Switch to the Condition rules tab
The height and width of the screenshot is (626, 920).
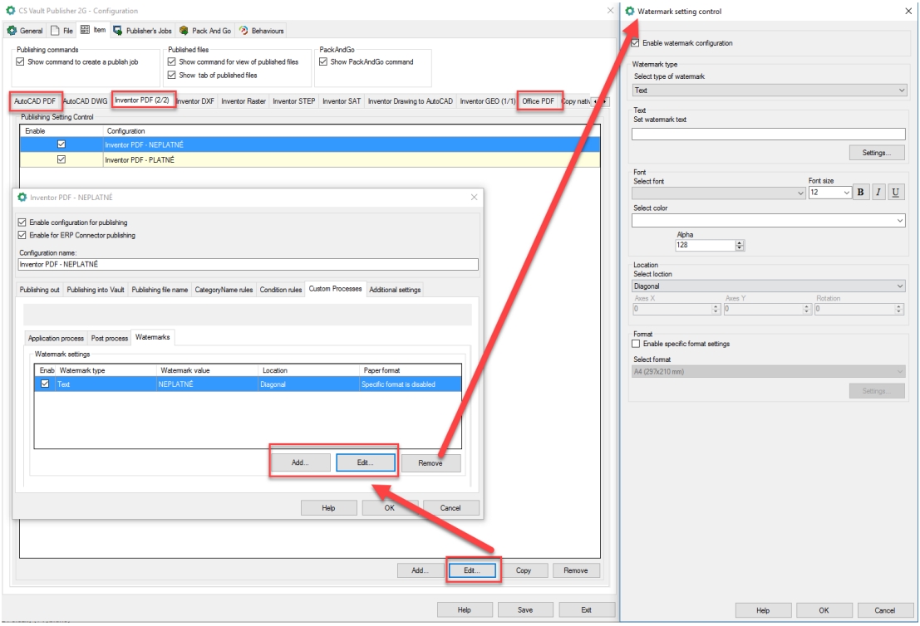coord(280,290)
